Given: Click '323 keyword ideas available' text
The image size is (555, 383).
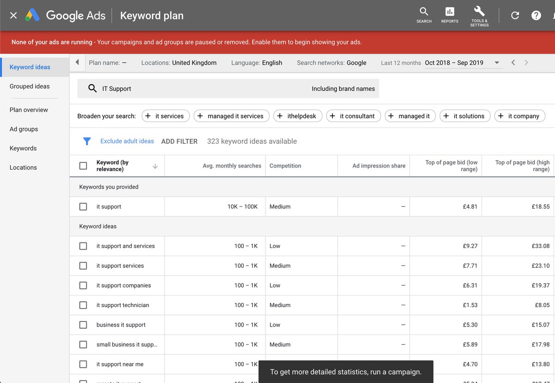Looking at the screenshot, I should click(252, 142).
